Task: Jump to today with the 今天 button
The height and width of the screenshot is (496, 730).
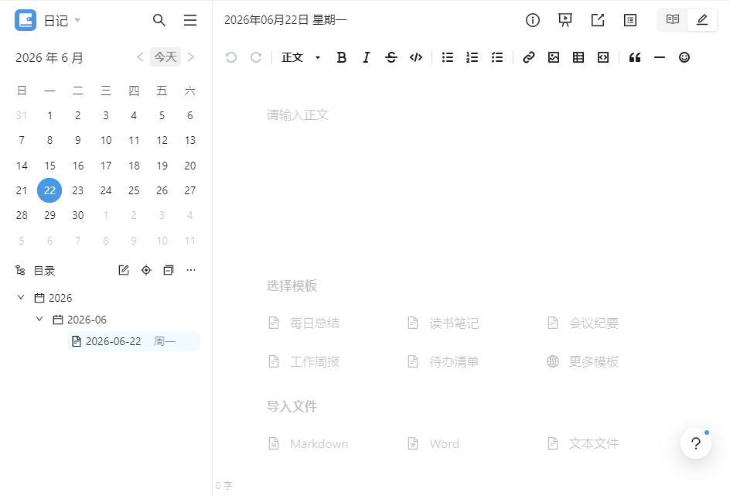Action: [x=165, y=56]
